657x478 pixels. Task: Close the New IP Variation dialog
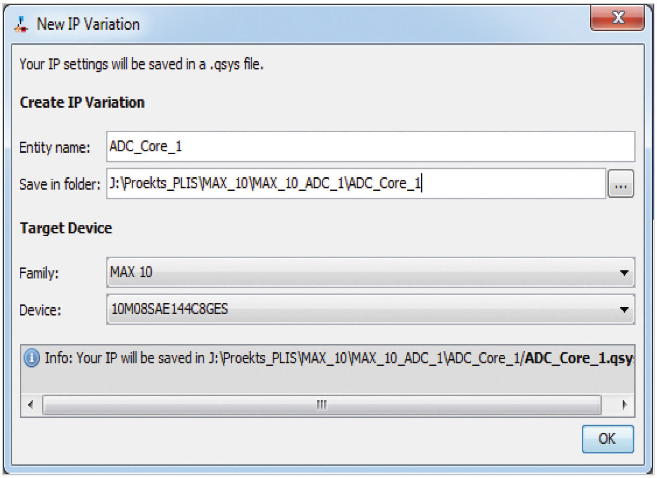(x=617, y=18)
